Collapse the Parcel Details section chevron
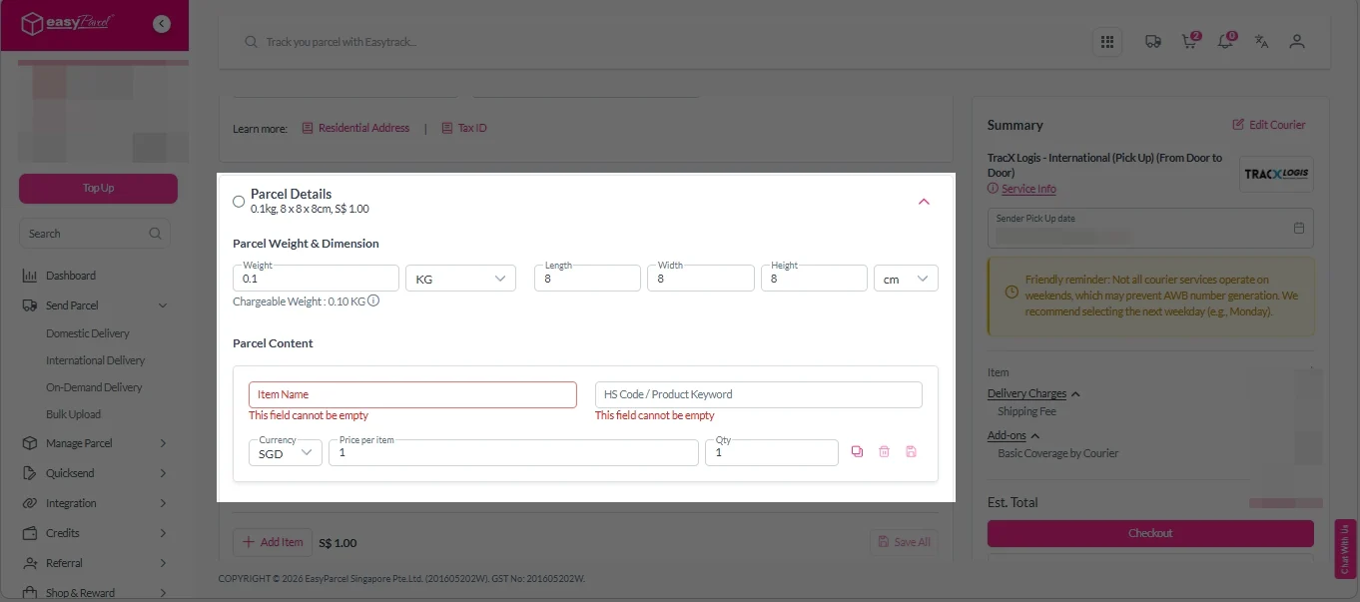1360x602 pixels. [924, 202]
